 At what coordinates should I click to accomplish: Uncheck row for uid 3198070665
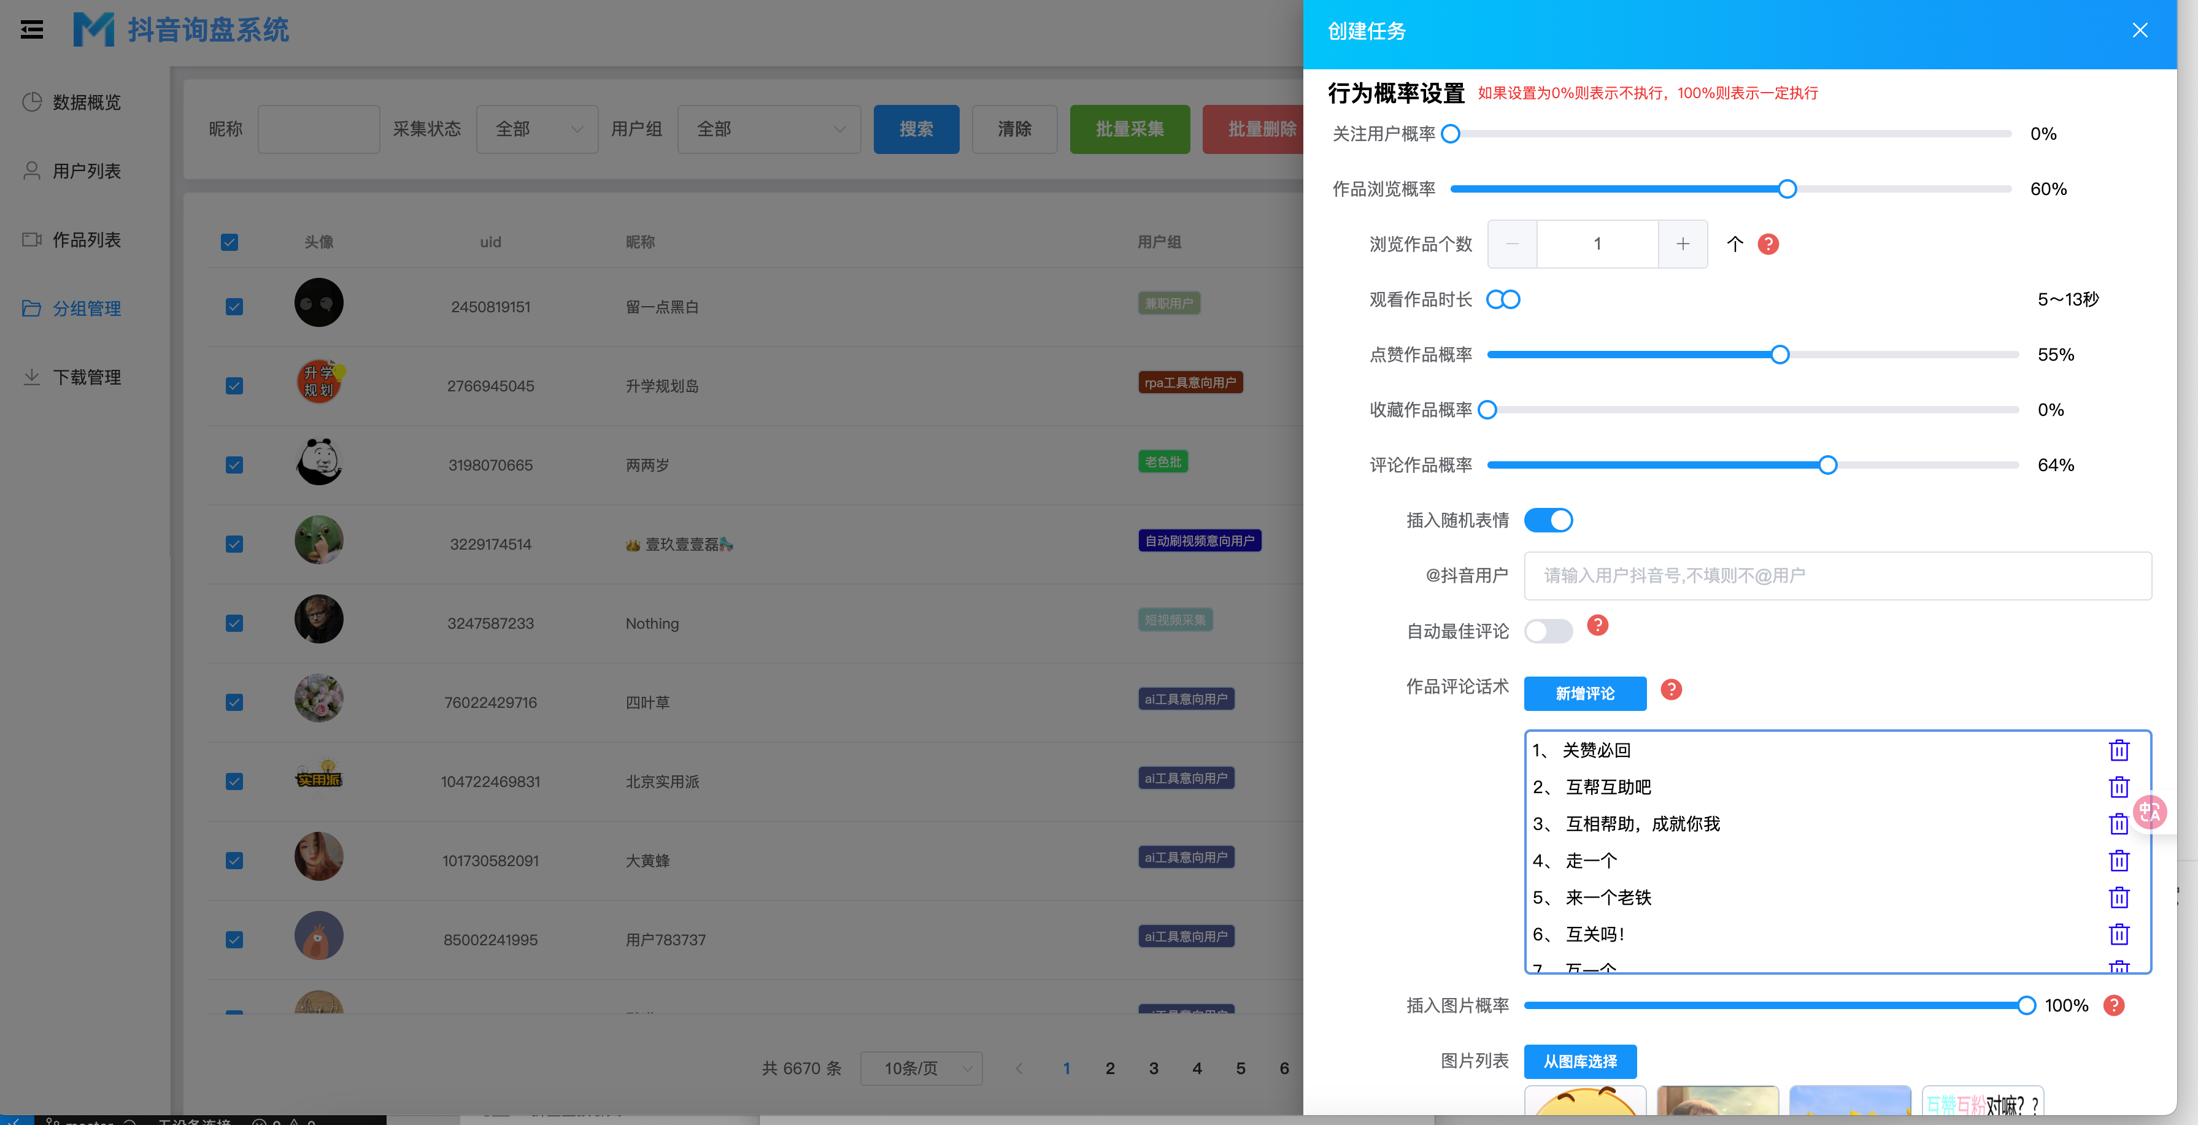[x=234, y=465]
